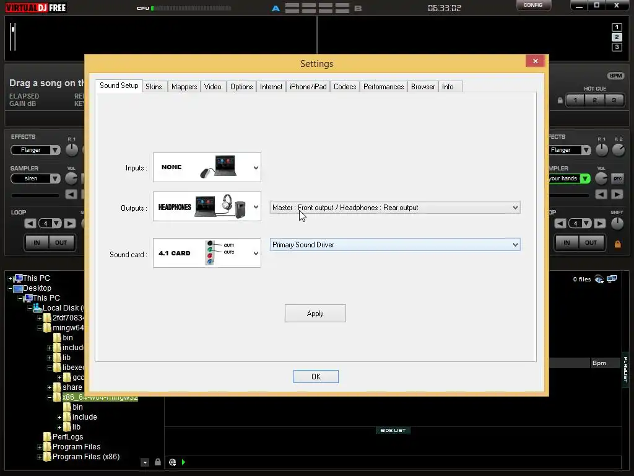This screenshot has height=476, width=634.
Task: Click the left deck loop OUT button
Action: click(61, 243)
